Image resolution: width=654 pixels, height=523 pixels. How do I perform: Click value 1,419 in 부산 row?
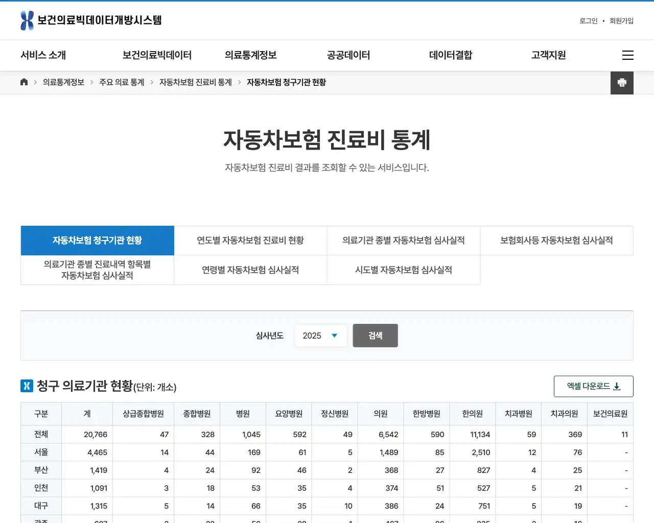click(x=99, y=470)
